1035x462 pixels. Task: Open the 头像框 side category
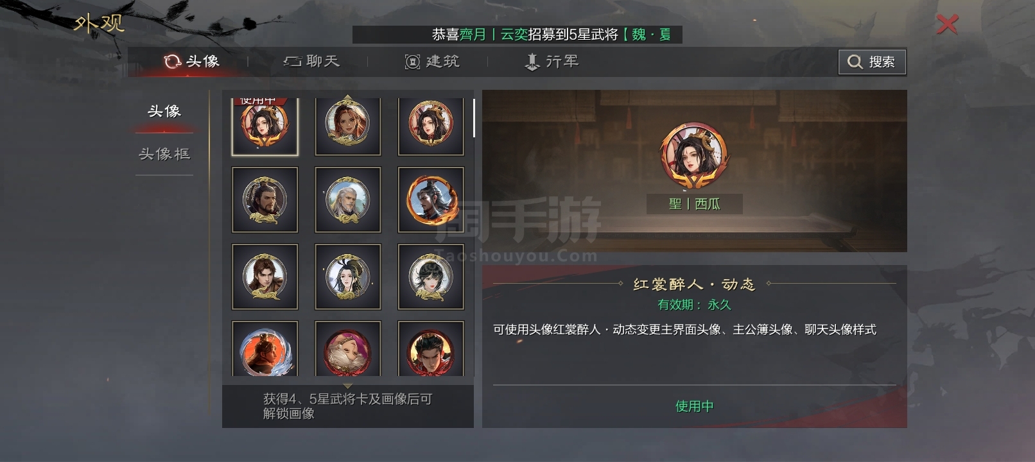pyautogui.click(x=164, y=154)
